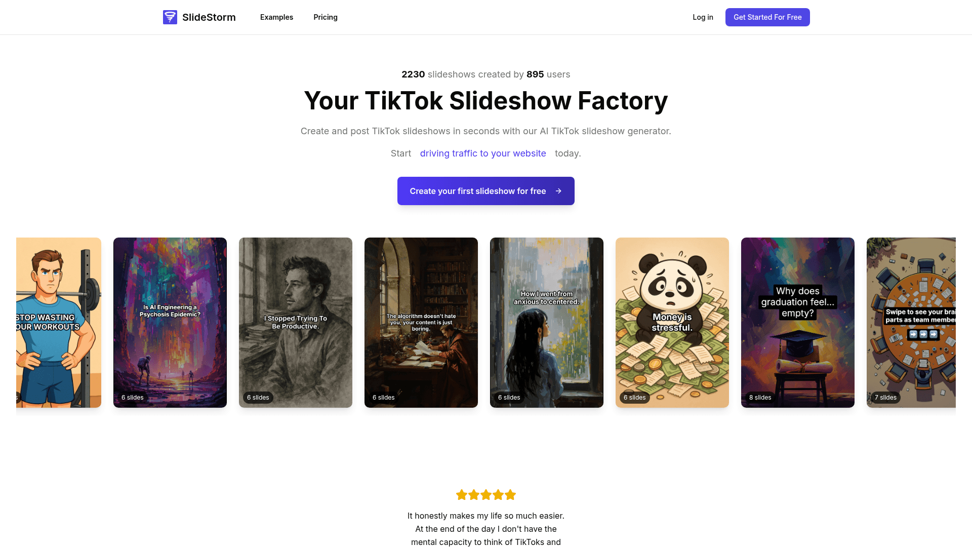Click the "8 slides" badge on the graduation slideshow
The width and height of the screenshot is (972, 547).
pos(760,398)
